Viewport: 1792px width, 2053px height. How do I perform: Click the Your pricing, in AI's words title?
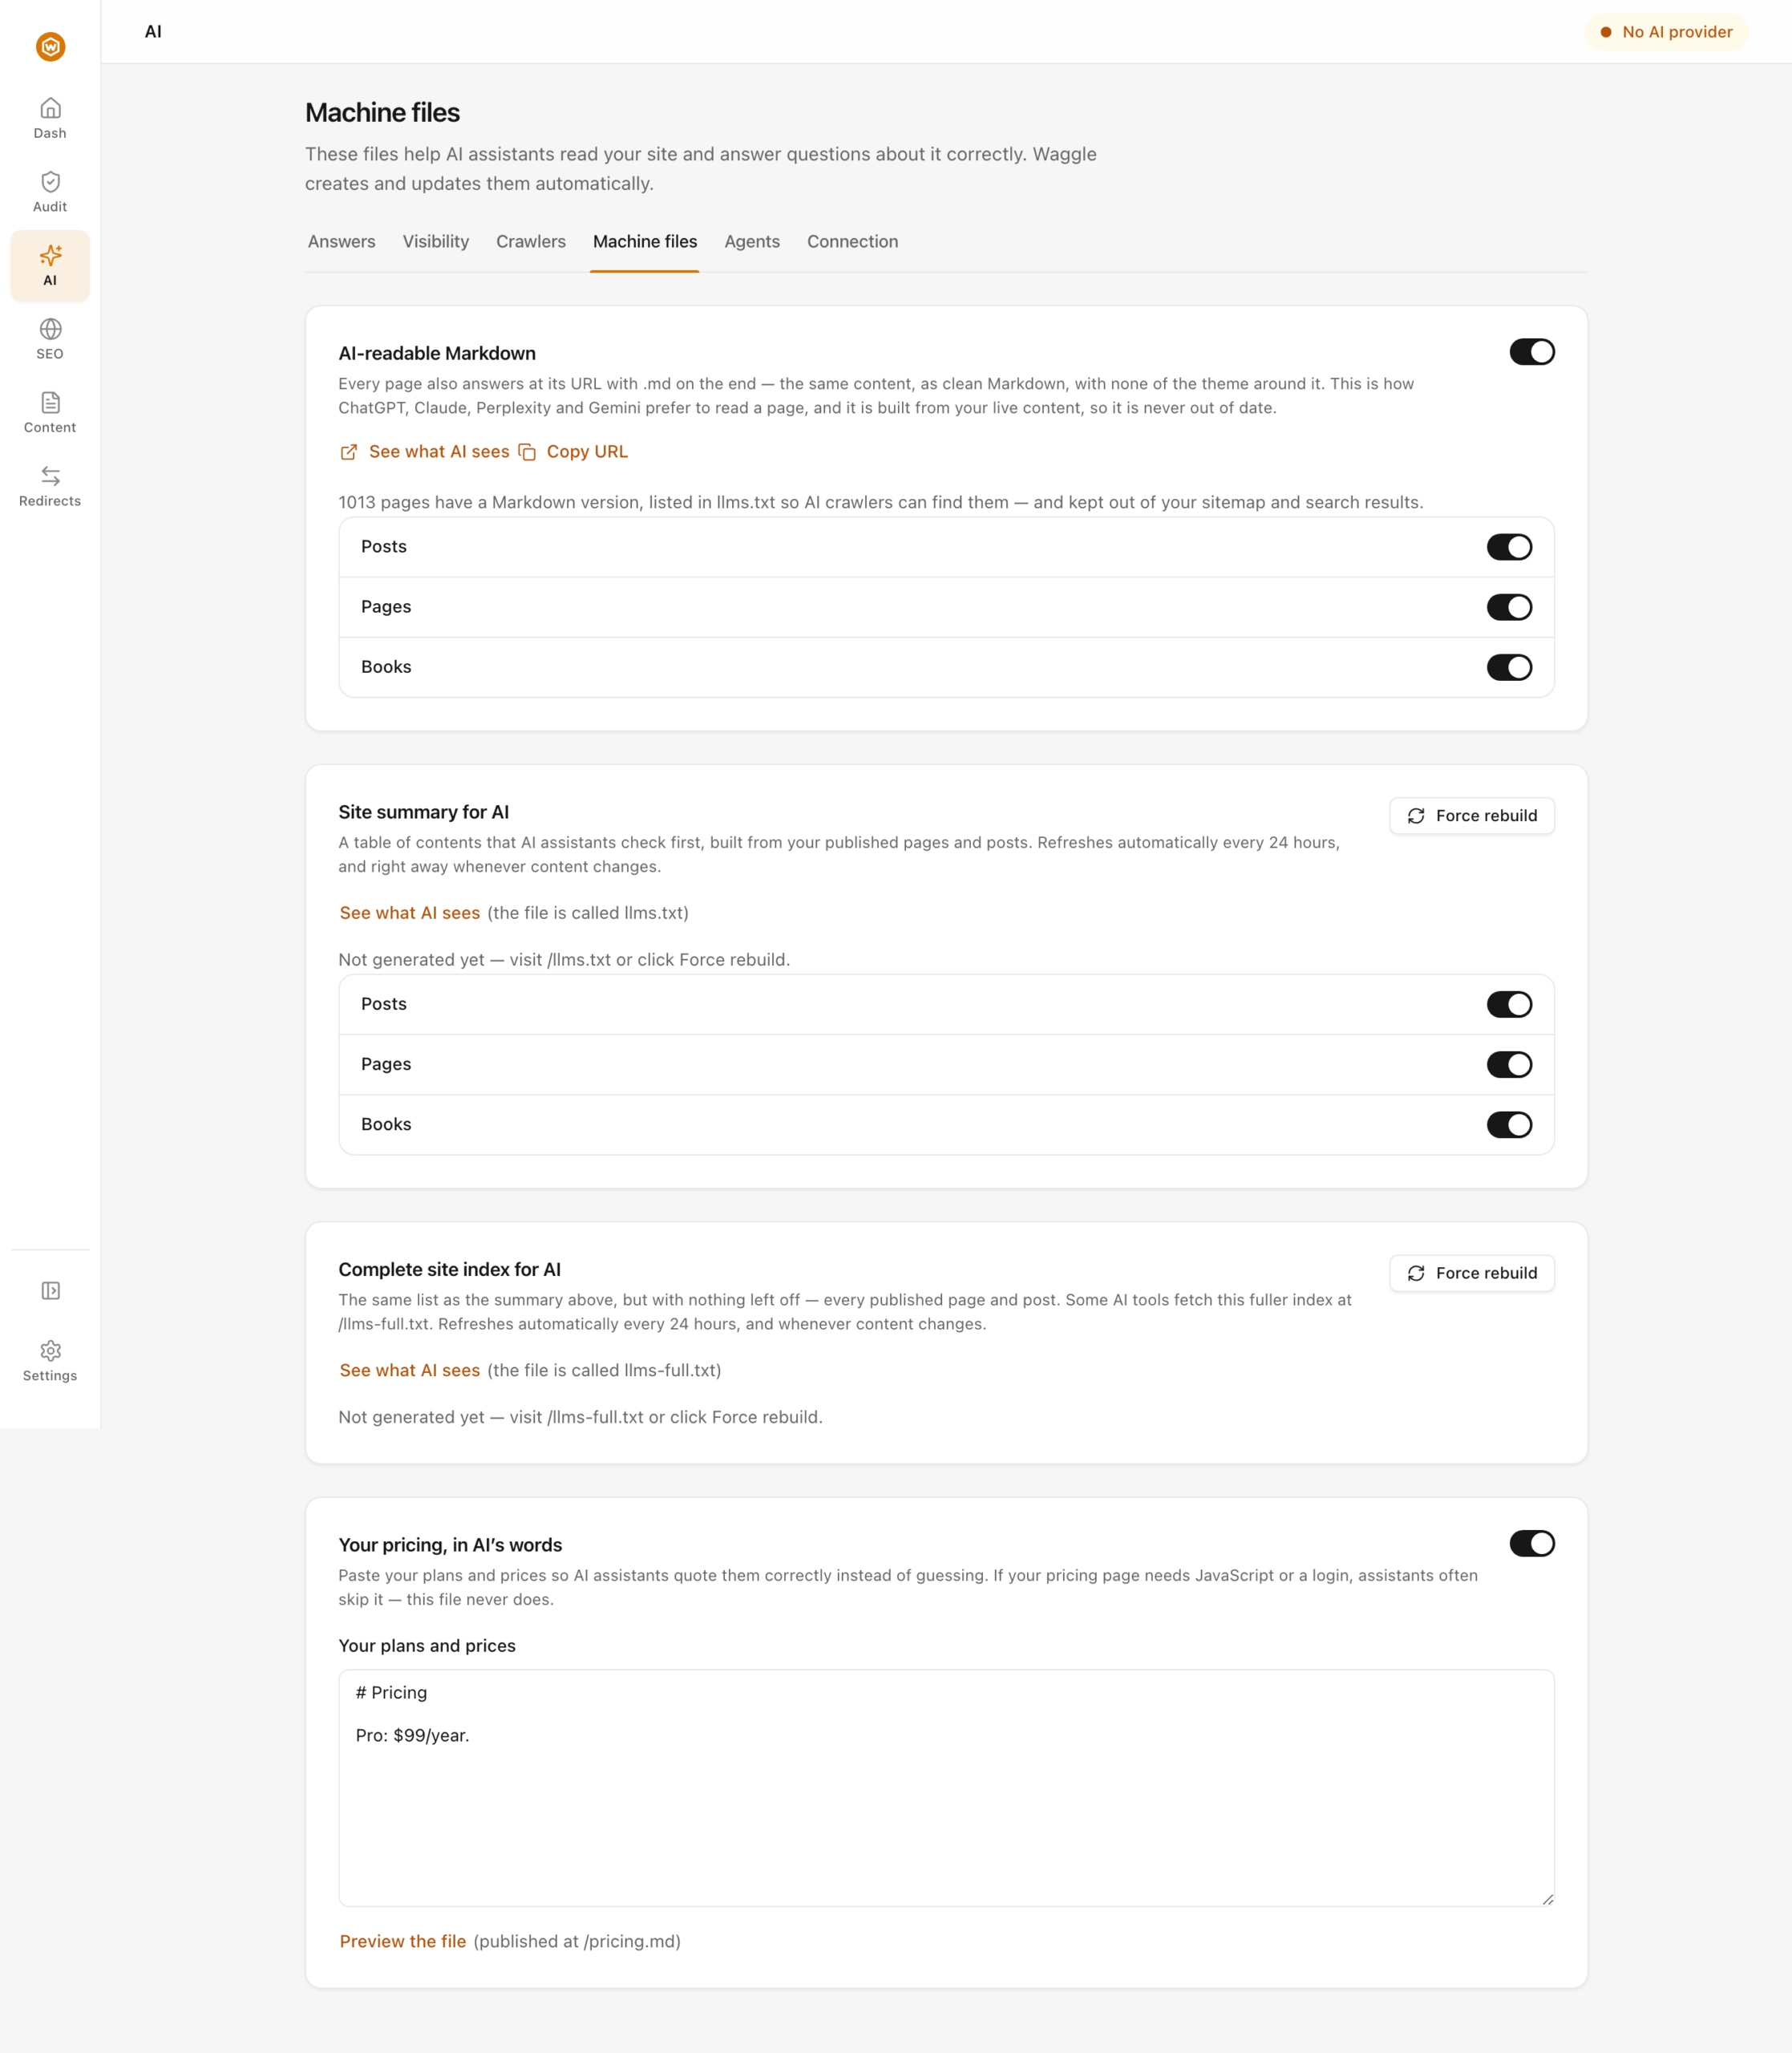[x=450, y=1545]
